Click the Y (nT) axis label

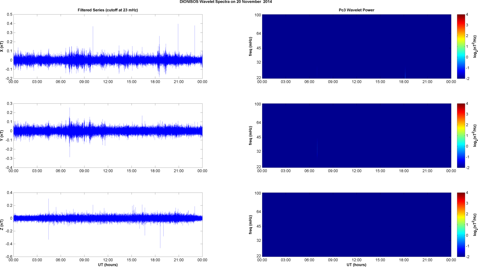tap(2, 136)
